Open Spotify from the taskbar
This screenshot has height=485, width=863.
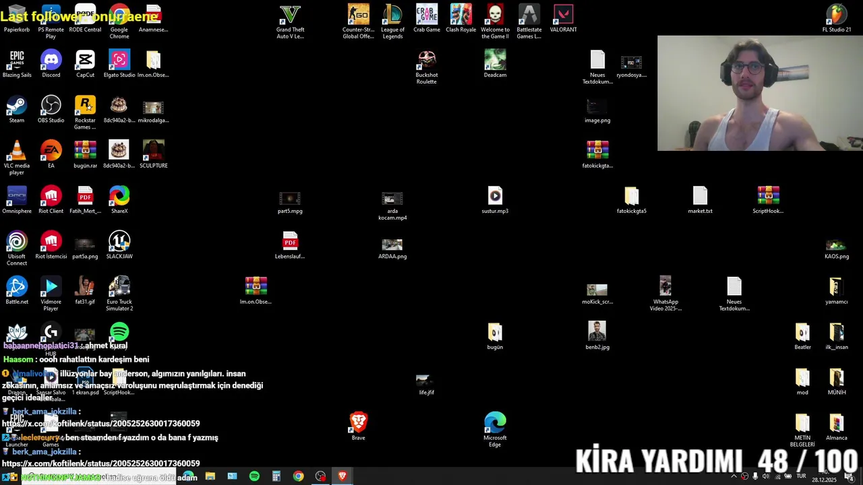pyautogui.click(x=254, y=476)
